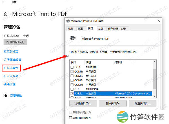Click the 打开打印队列 button

tap(15, 42)
